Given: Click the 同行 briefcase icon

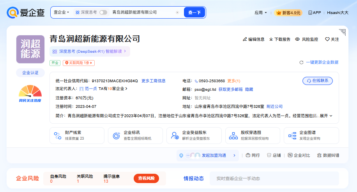Looking at the screenshot, I should [x=248, y=155].
